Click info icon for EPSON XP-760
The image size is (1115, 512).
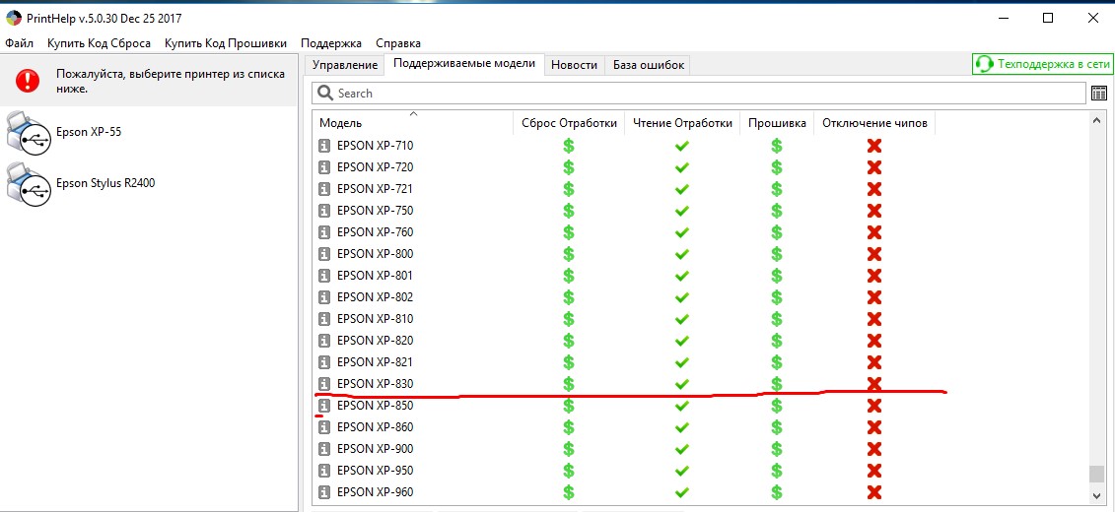pos(324,232)
